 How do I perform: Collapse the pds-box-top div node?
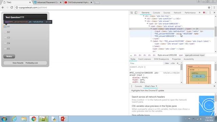[143, 16]
